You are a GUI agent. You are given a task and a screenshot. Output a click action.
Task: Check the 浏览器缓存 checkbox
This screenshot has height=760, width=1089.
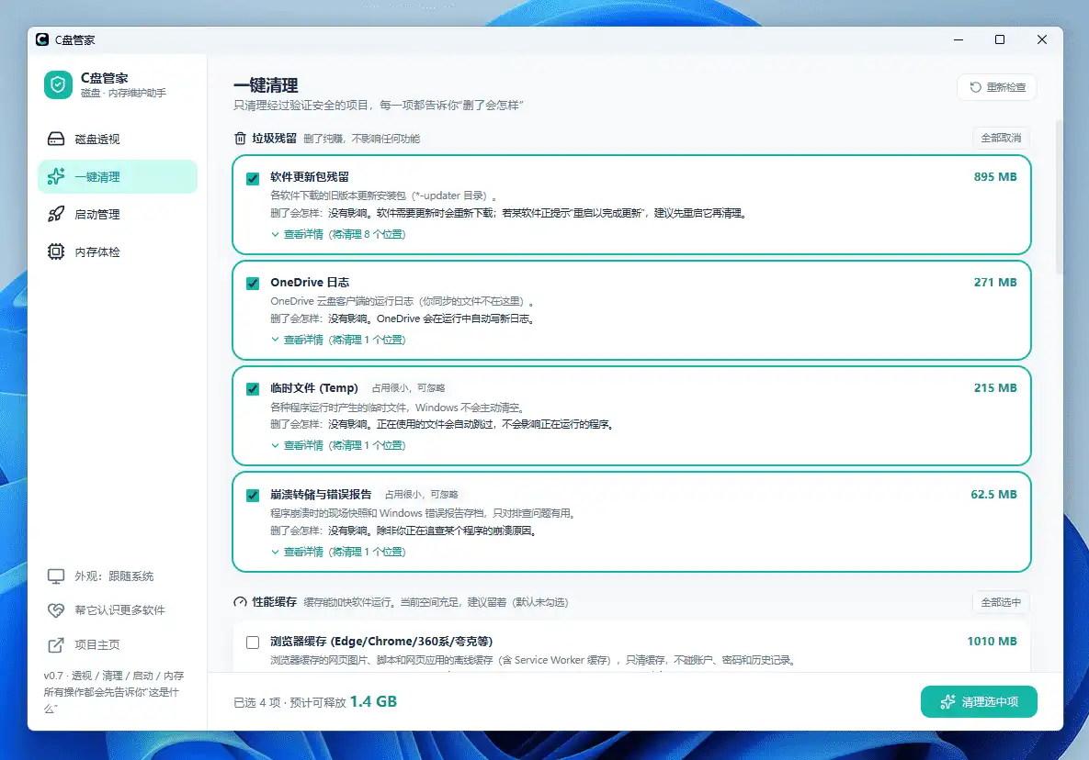click(x=253, y=643)
